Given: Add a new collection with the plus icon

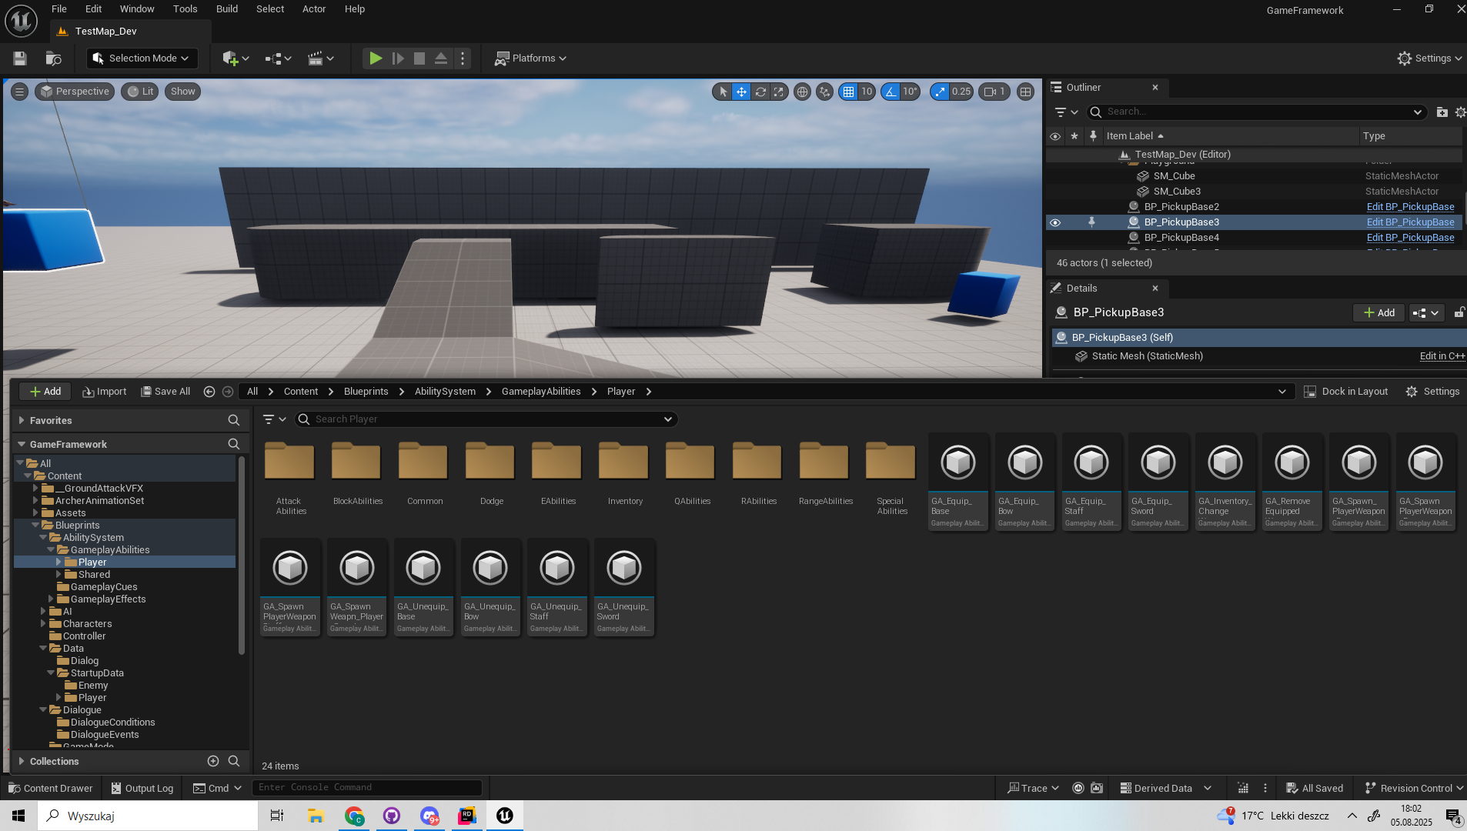Looking at the screenshot, I should [213, 762].
